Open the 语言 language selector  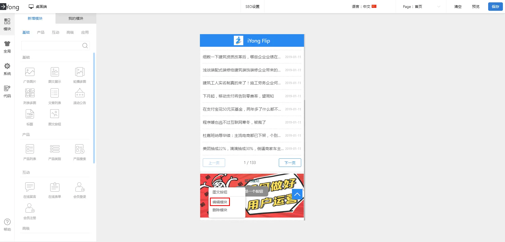coord(364,7)
